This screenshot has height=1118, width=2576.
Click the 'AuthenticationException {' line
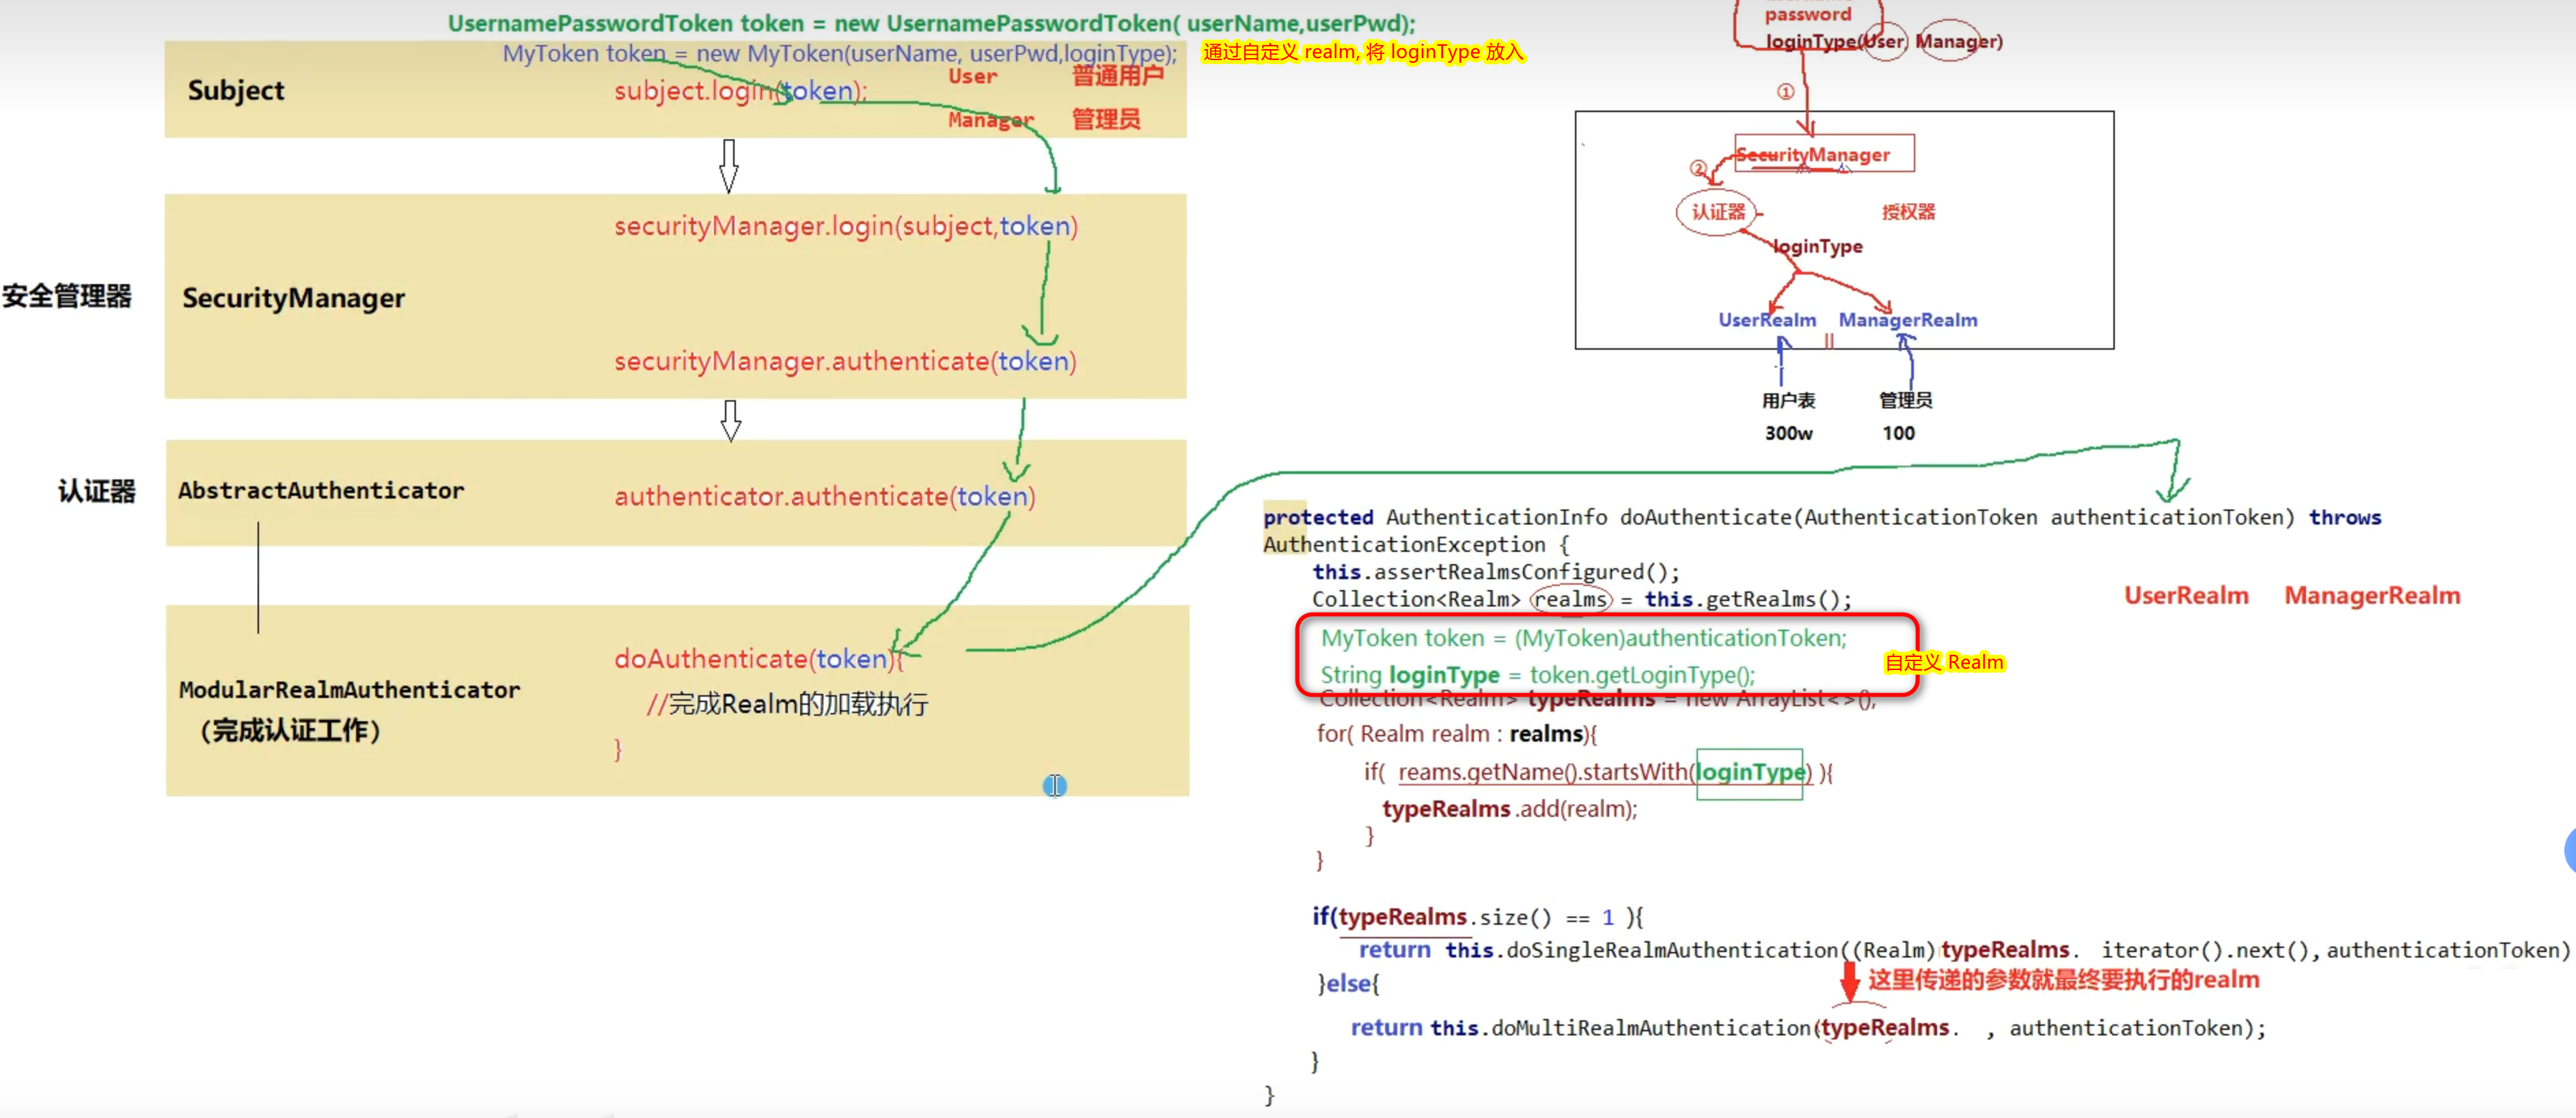coord(1416,546)
